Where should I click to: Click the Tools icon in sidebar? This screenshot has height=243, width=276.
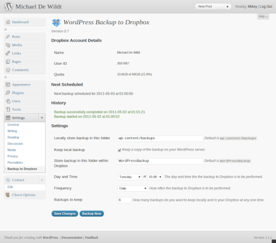click(x=8, y=109)
